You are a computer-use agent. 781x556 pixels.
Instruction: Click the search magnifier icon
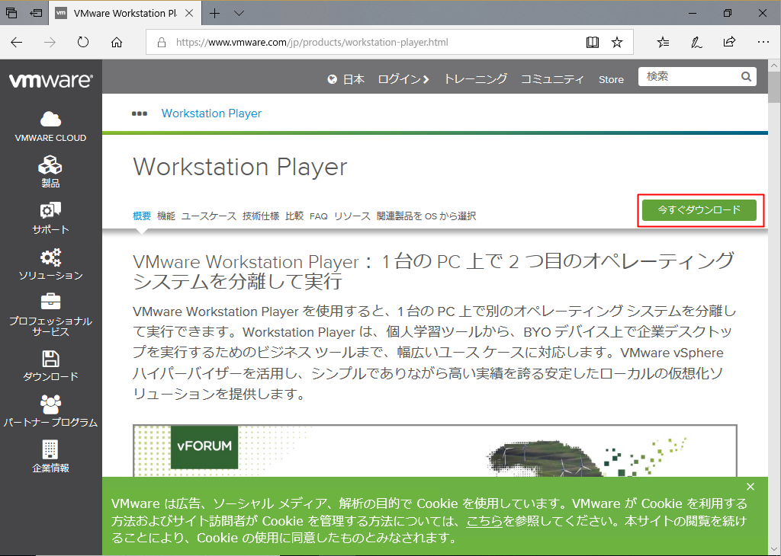pyautogui.click(x=746, y=77)
